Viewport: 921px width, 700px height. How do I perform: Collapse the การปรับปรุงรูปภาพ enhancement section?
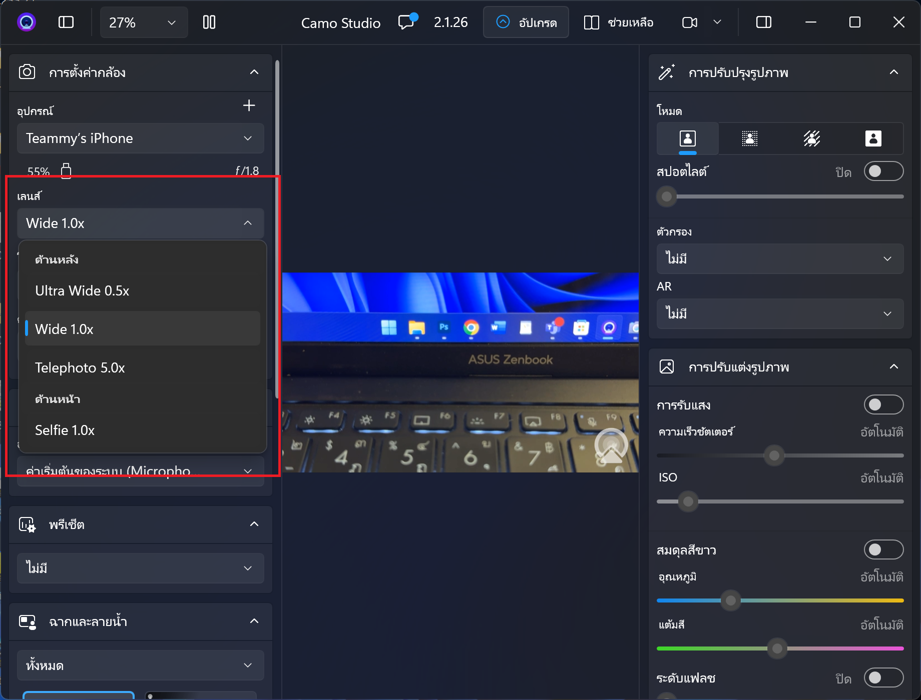(x=894, y=72)
